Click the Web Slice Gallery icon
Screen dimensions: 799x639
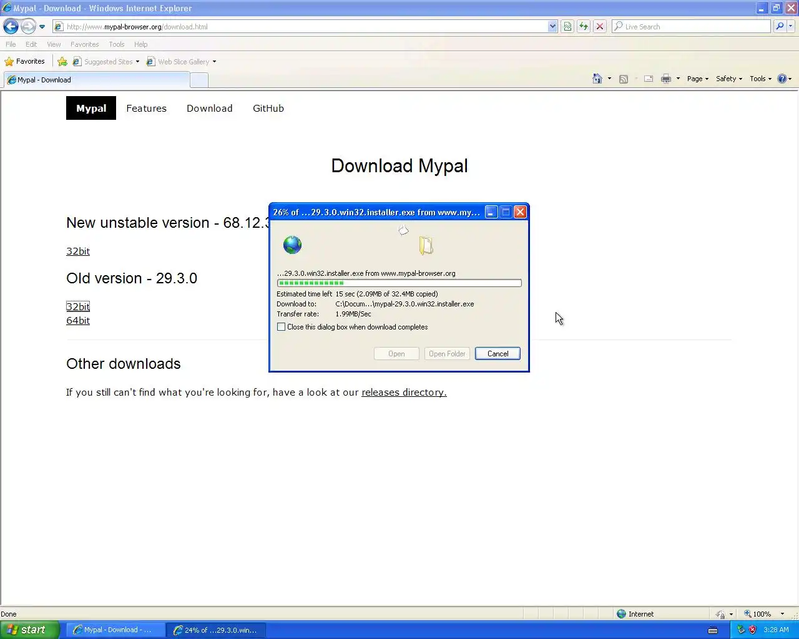150,61
